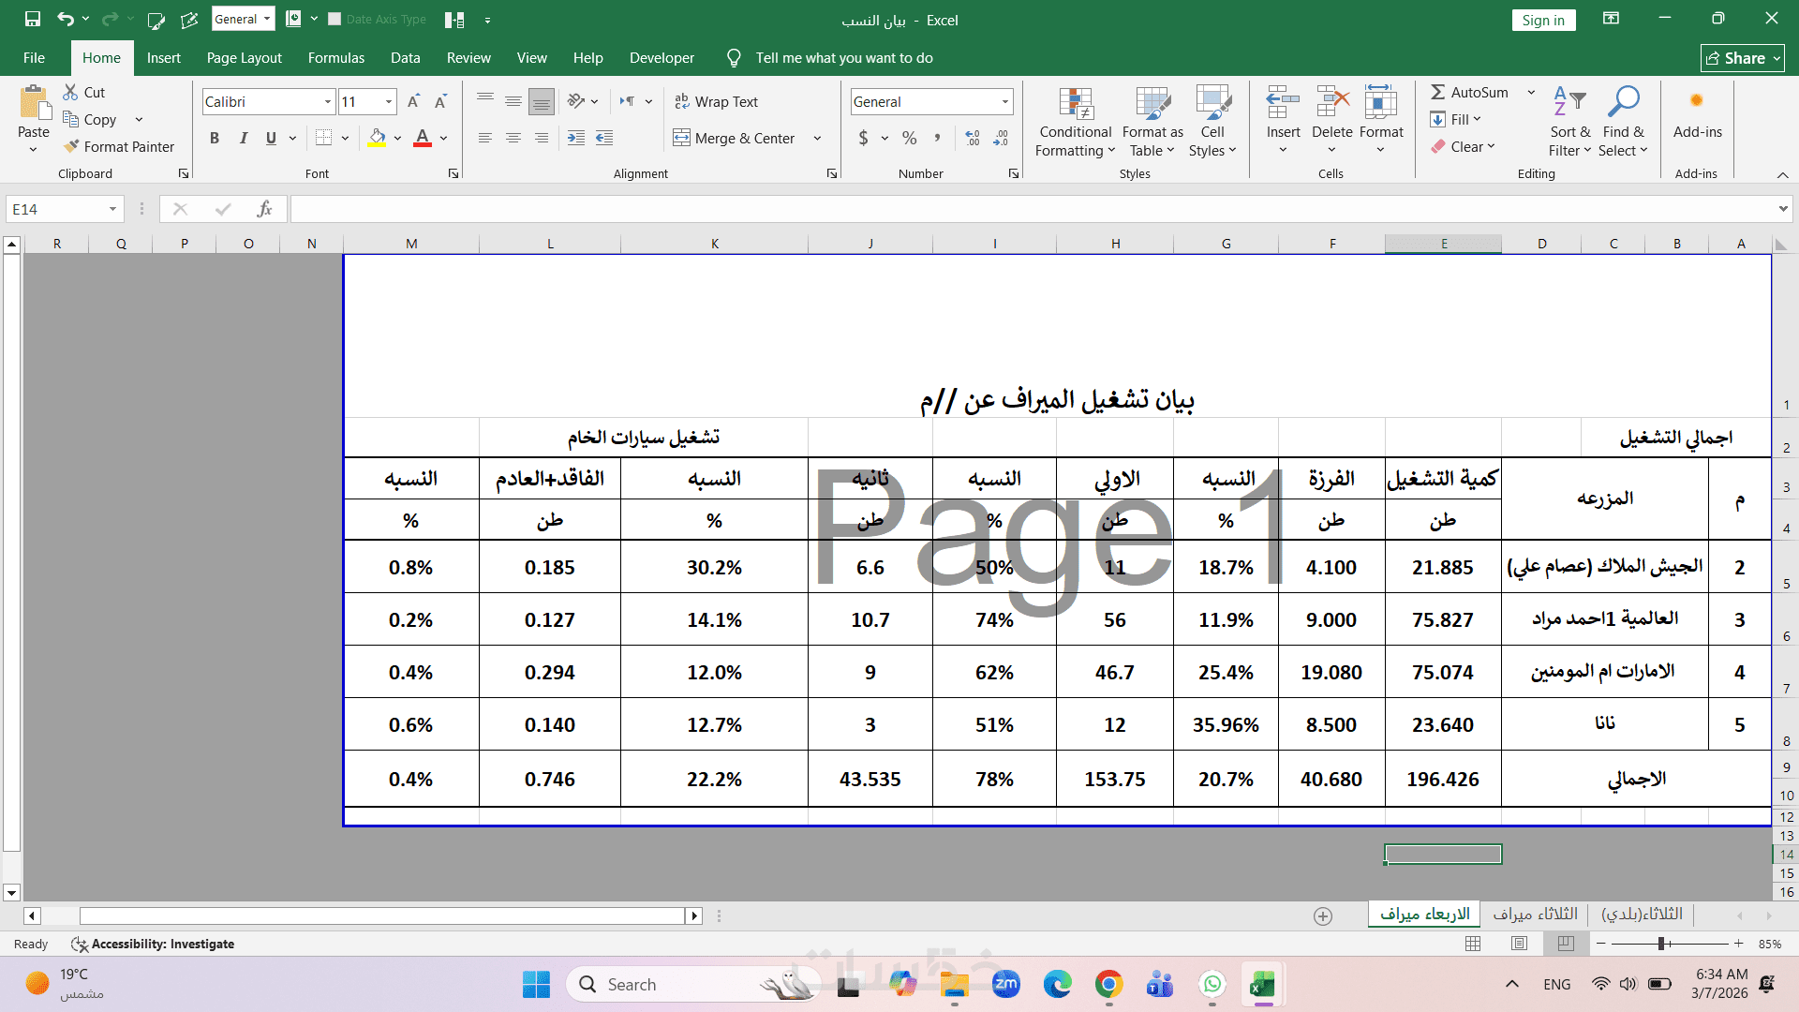Click the AutoSum sigma icon

tap(1437, 92)
